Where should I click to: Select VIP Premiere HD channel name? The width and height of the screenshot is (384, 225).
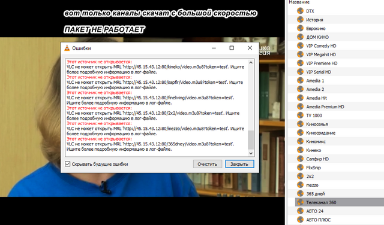pos(322,63)
